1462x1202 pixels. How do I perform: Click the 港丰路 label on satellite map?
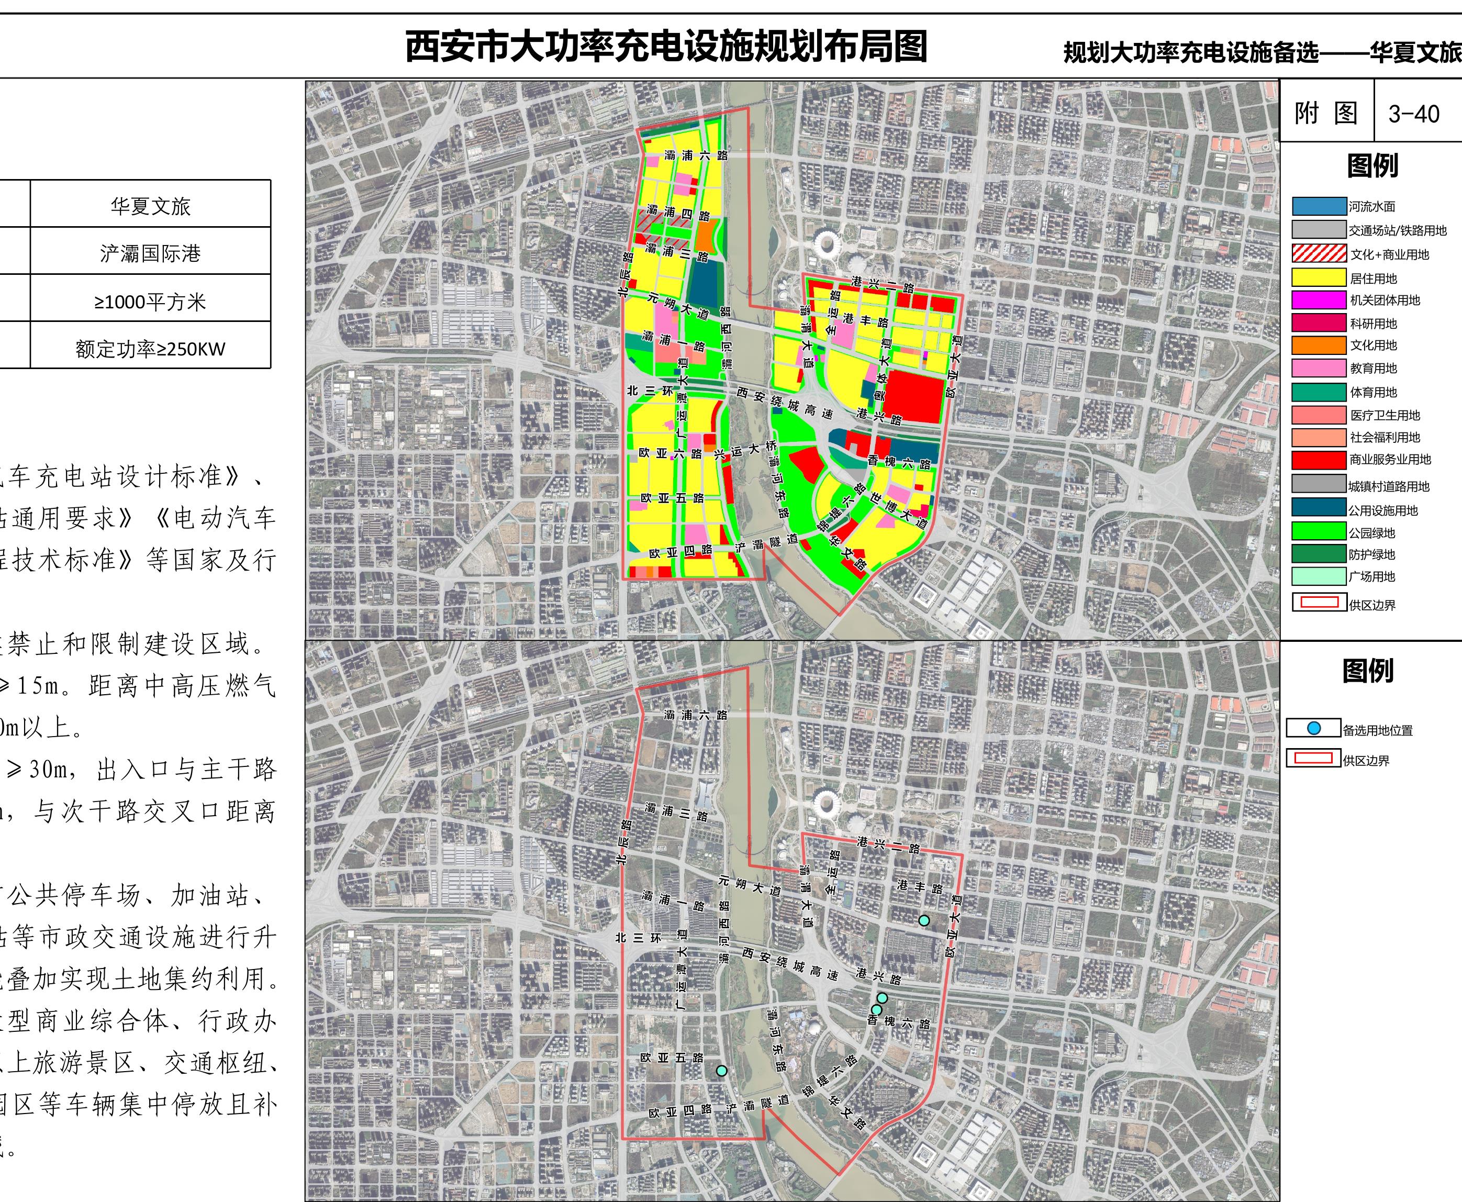[919, 886]
